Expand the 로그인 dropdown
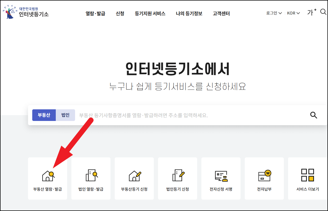The image size is (328, 211). click(x=274, y=13)
